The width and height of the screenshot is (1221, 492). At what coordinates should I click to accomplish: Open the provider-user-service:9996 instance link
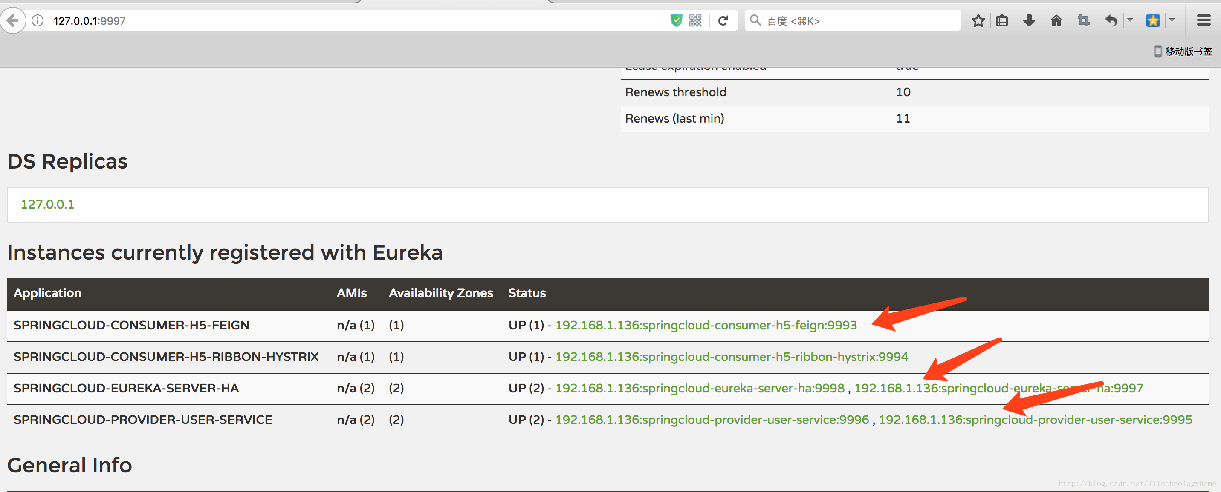tap(712, 420)
